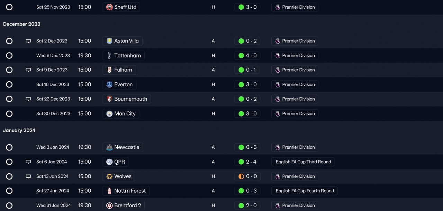Image resolution: width=443 pixels, height=211 pixels.
Task: Click the January 2024 month header
Action: (19, 130)
